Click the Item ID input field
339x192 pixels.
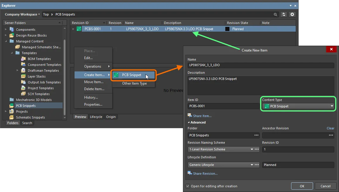click(223, 106)
